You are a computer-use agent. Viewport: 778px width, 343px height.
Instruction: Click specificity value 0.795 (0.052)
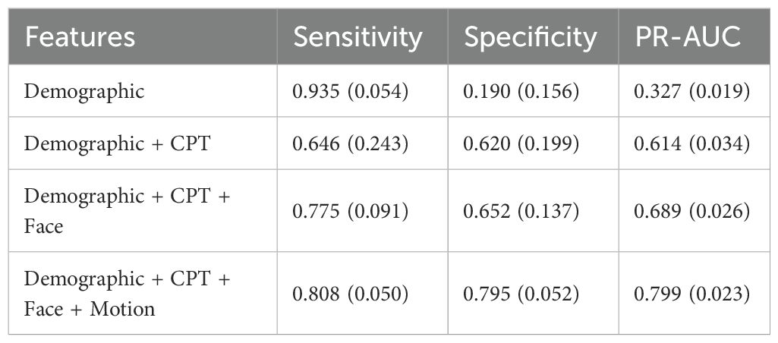click(521, 294)
